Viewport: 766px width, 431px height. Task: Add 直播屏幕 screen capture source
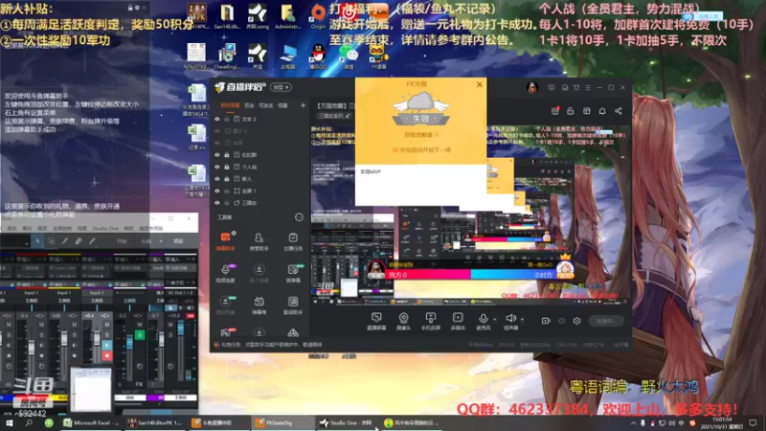376,321
